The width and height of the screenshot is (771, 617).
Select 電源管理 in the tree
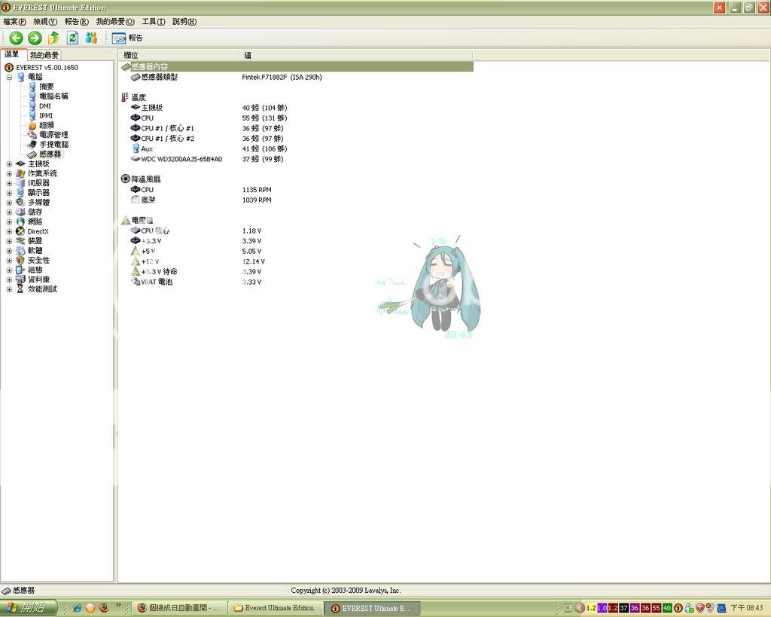53,135
